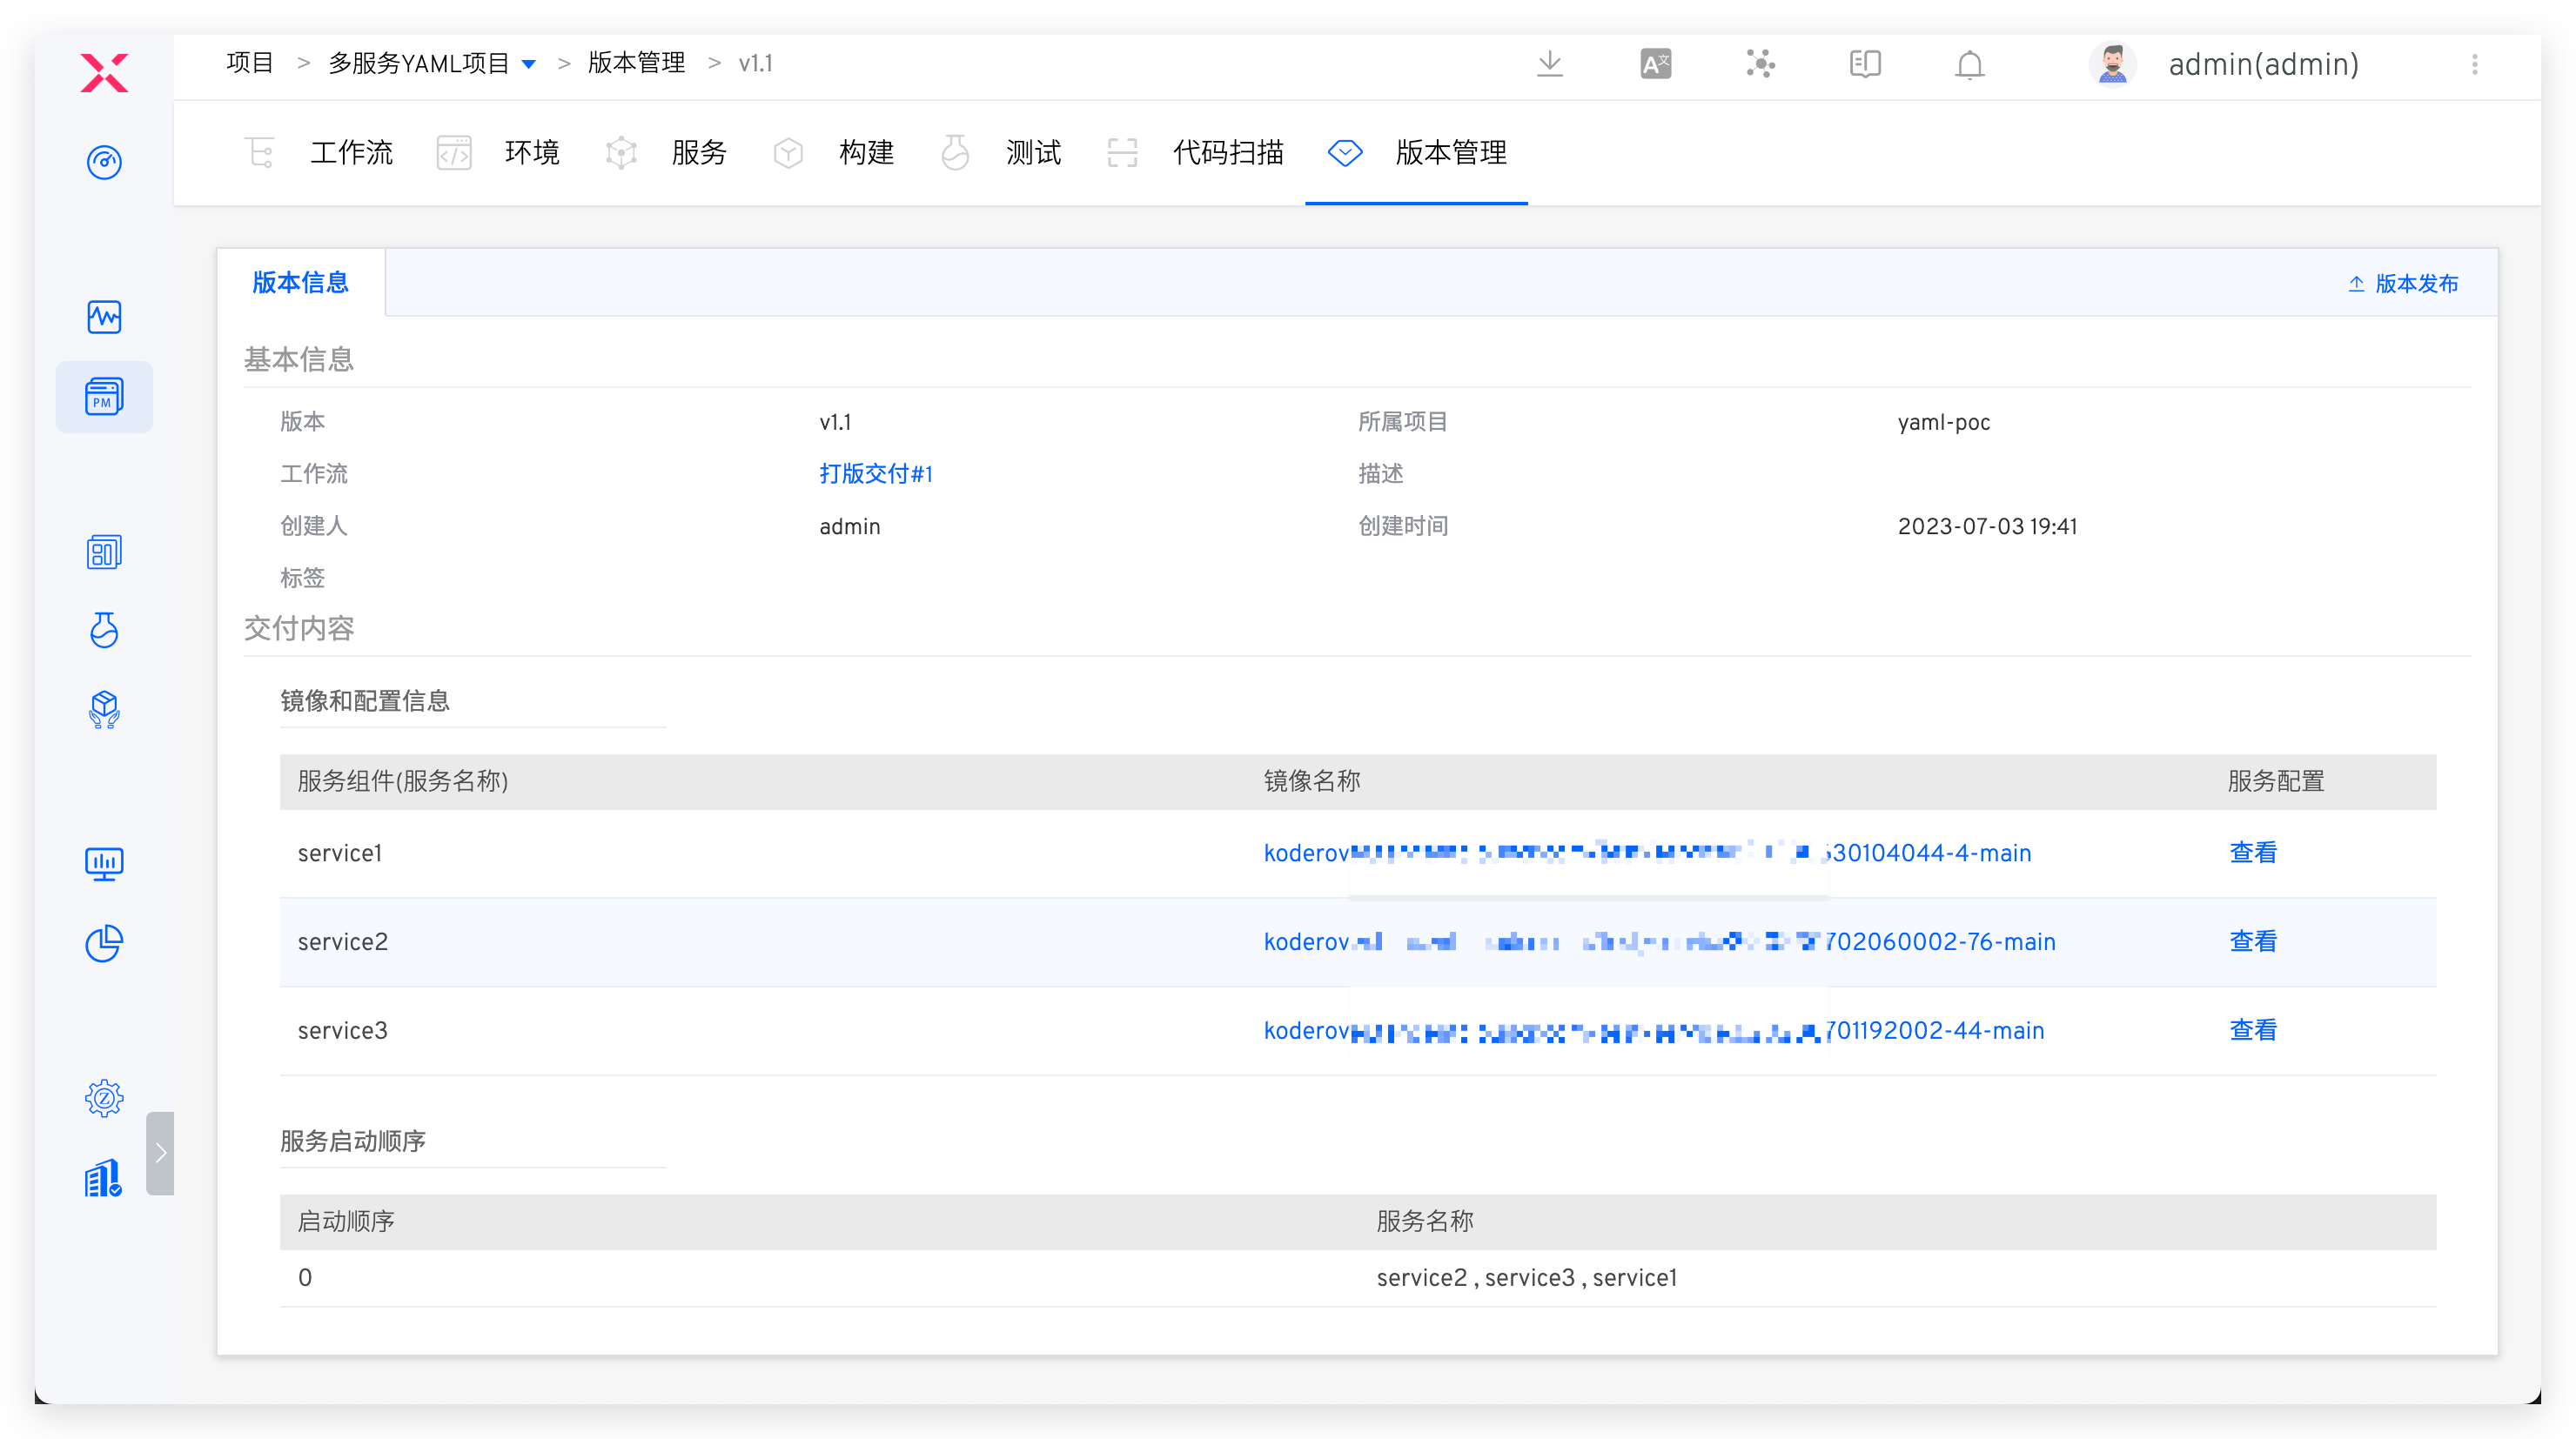Open the dashboard gauge sidebar icon
The width and height of the screenshot is (2576, 1439).
[x=104, y=162]
